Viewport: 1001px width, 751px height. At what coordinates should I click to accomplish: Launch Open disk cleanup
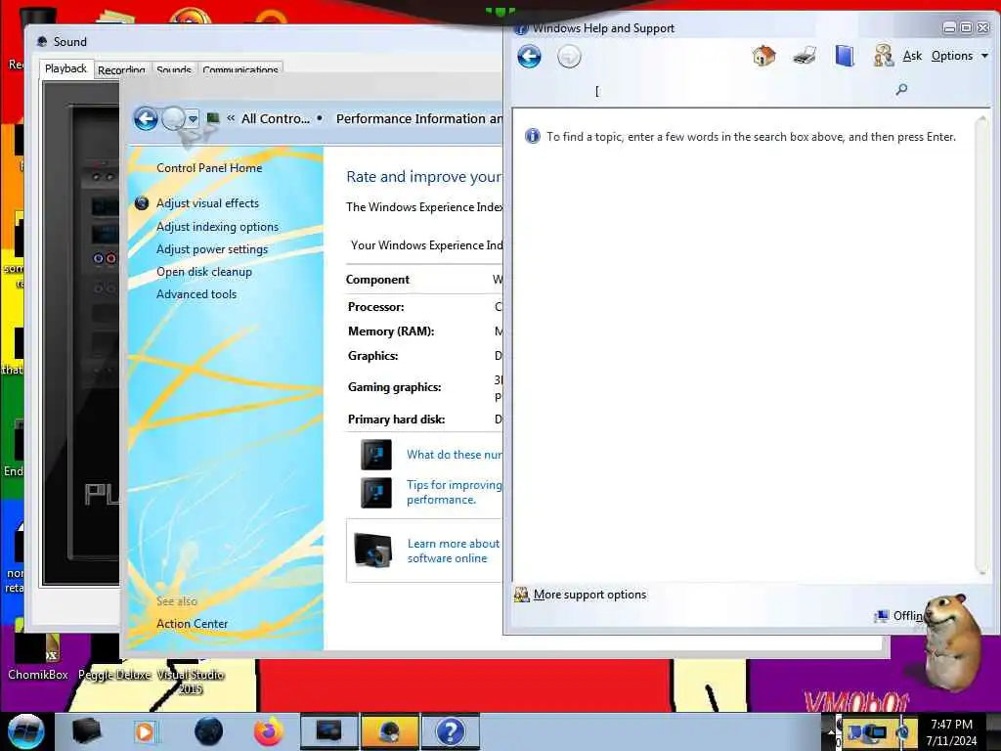click(x=204, y=272)
